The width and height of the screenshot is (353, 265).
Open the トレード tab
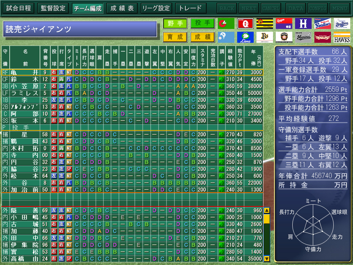tap(191, 8)
